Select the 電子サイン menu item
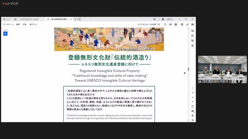 [33, 24]
